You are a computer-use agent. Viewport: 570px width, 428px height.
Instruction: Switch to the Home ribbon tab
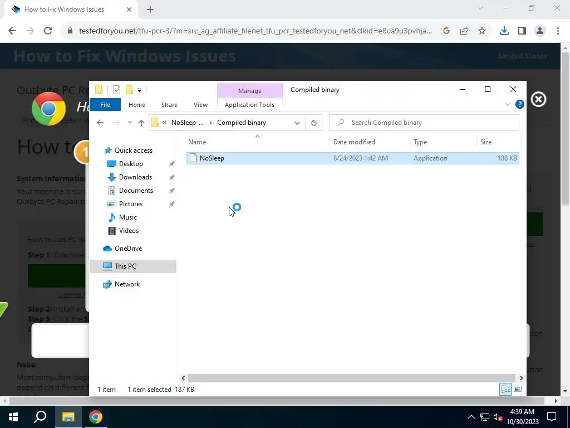(x=137, y=105)
